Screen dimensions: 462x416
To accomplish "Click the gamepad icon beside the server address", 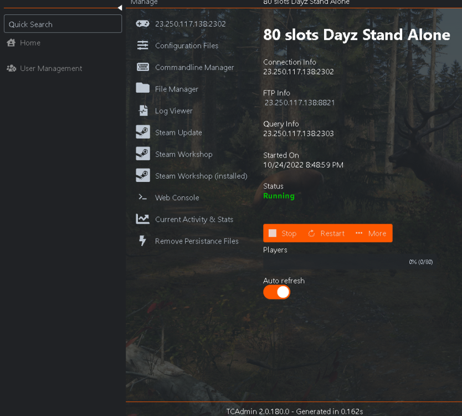I will click(x=143, y=24).
